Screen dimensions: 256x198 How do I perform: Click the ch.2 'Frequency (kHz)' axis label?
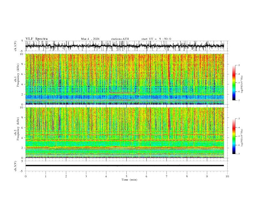click(18, 128)
